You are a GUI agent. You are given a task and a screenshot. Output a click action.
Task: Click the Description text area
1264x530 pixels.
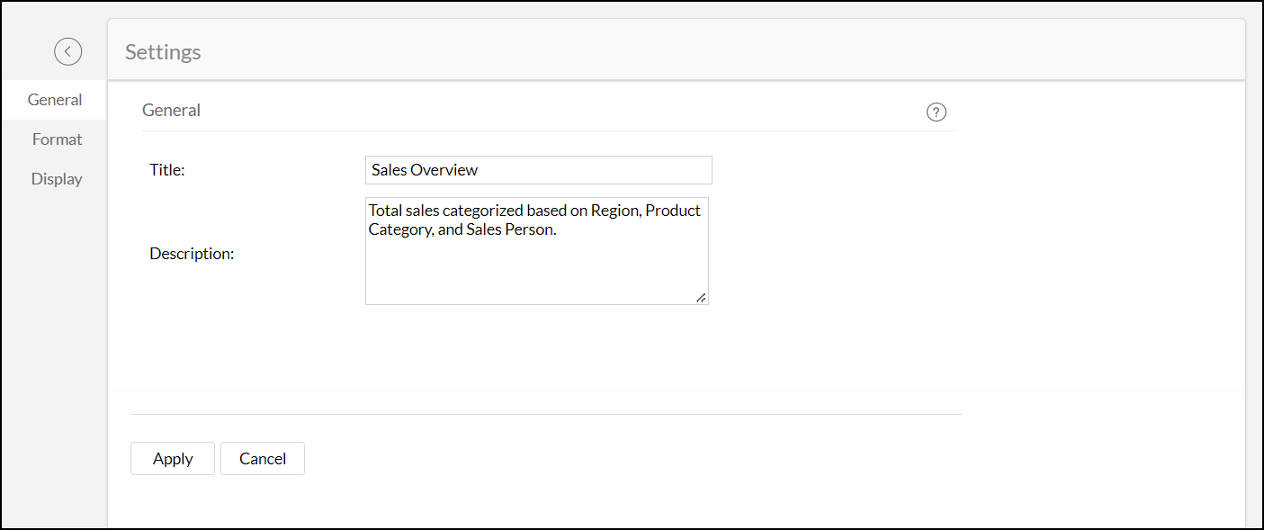[x=536, y=251]
